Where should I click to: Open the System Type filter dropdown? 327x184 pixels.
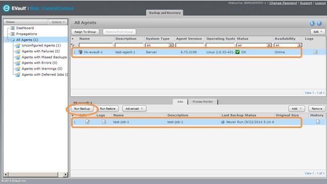click(171, 45)
